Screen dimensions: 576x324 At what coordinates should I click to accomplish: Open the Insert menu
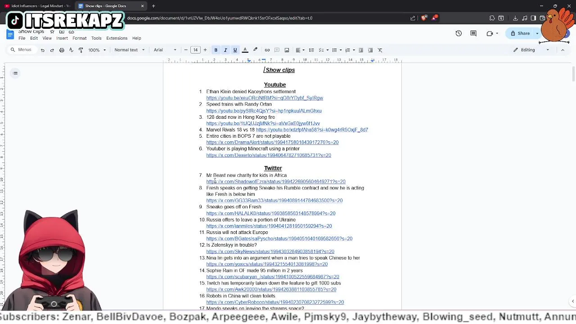(x=62, y=38)
